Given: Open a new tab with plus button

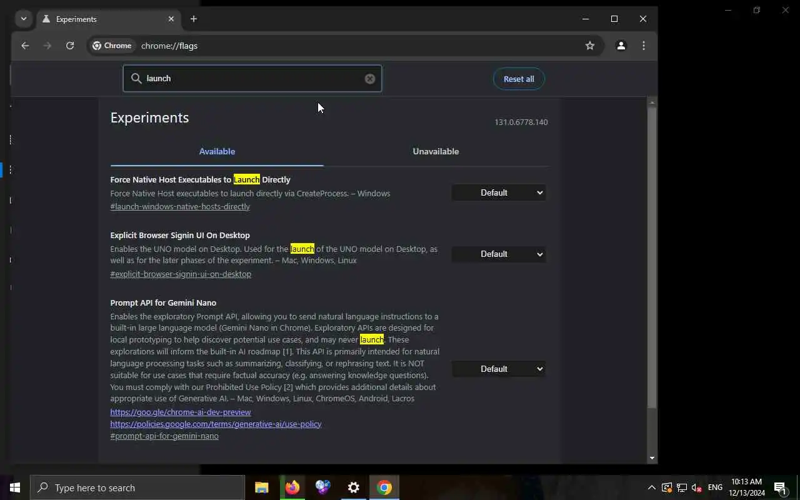Looking at the screenshot, I should (194, 19).
